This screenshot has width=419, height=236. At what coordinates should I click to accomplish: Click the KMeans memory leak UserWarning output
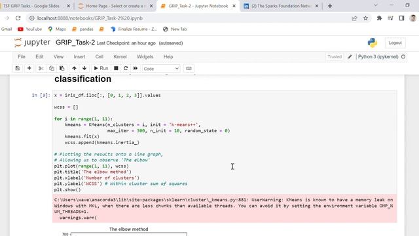tap(225, 208)
